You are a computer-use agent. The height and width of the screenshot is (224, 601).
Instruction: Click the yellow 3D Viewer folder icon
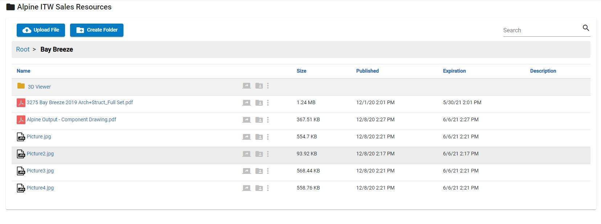click(21, 86)
